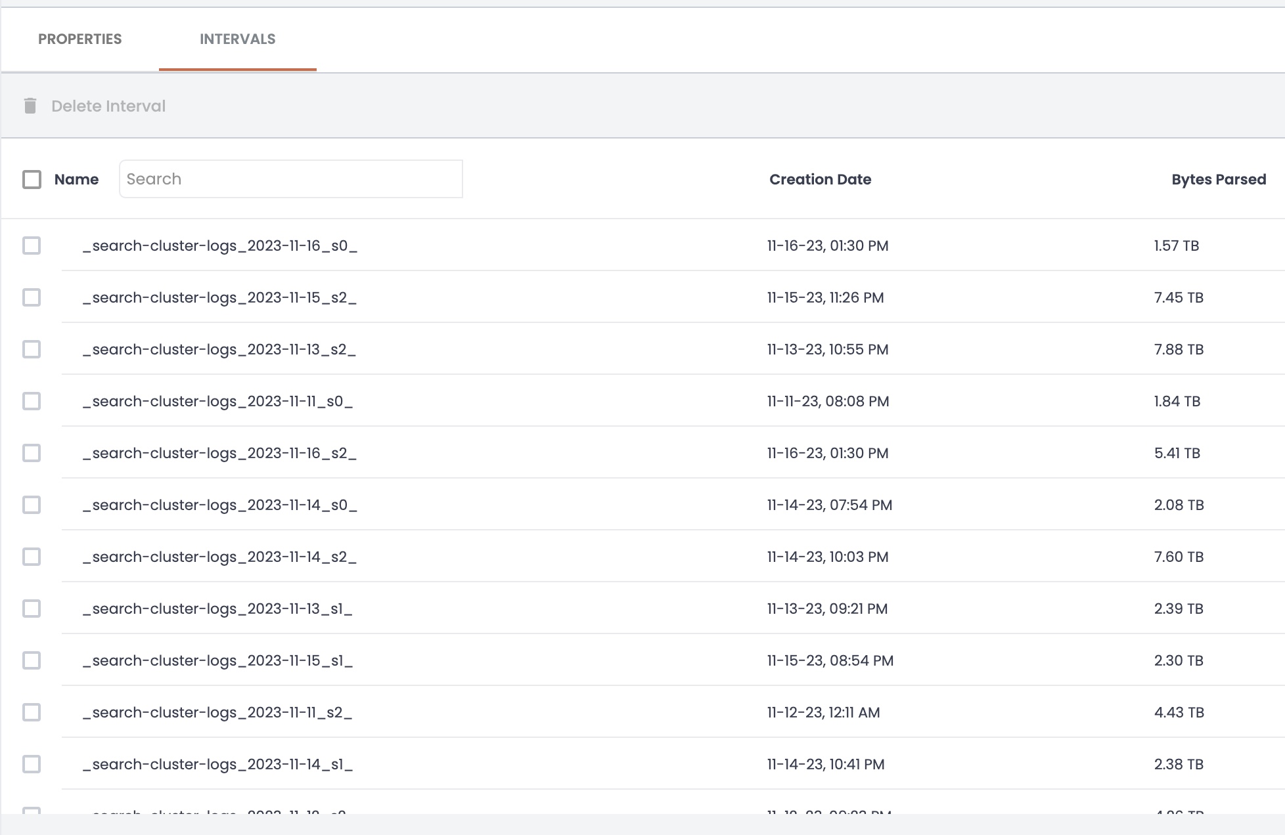1285x835 pixels.
Task: Open the INTERVALS tab
Action: pos(237,39)
